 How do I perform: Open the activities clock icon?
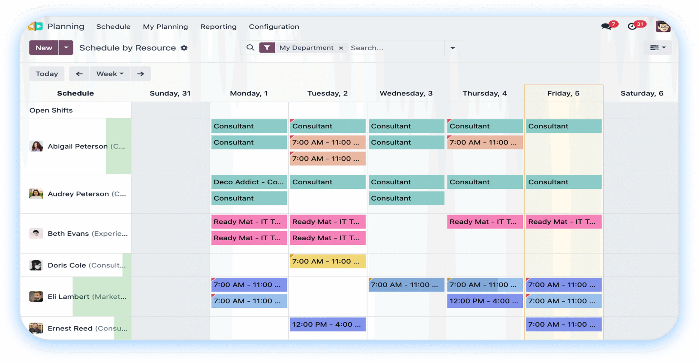[632, 26]
